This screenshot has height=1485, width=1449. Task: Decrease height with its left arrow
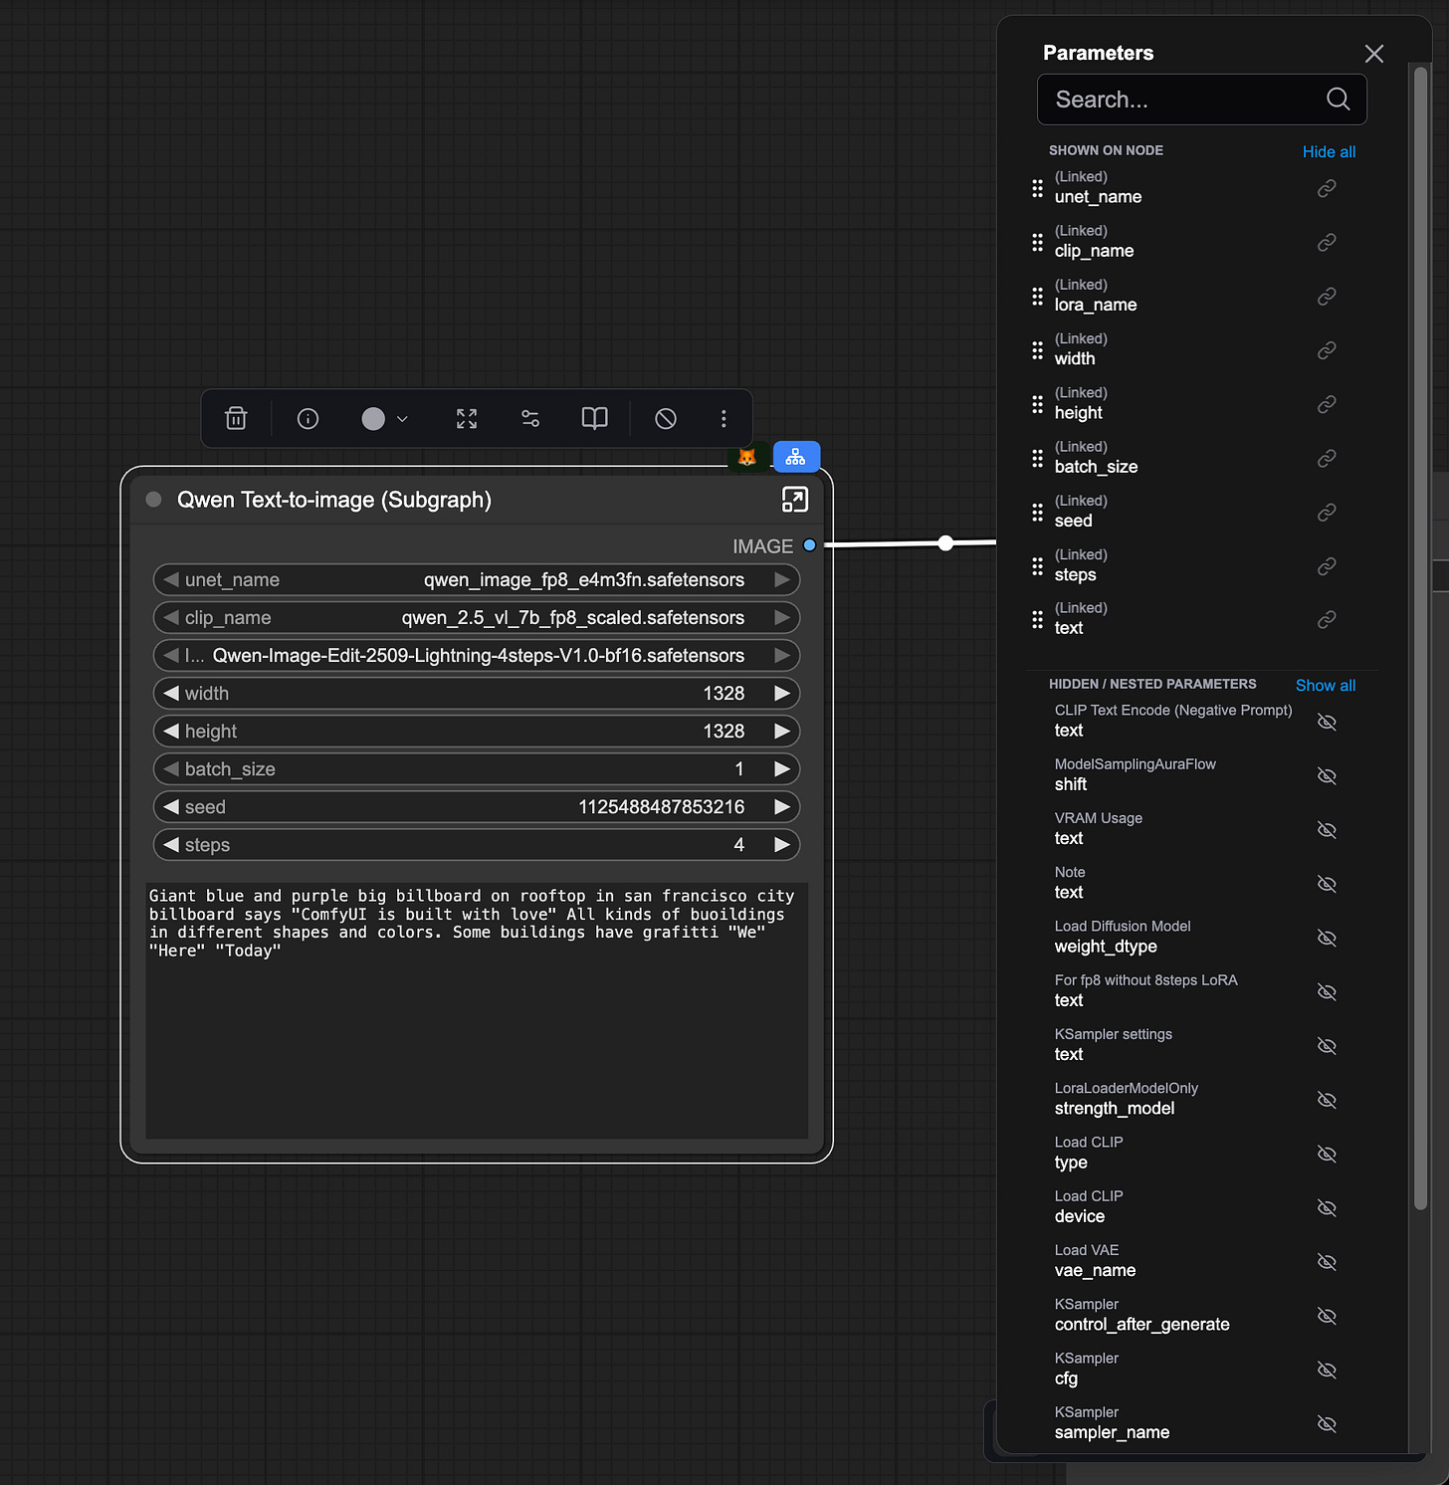click(171, 731)
